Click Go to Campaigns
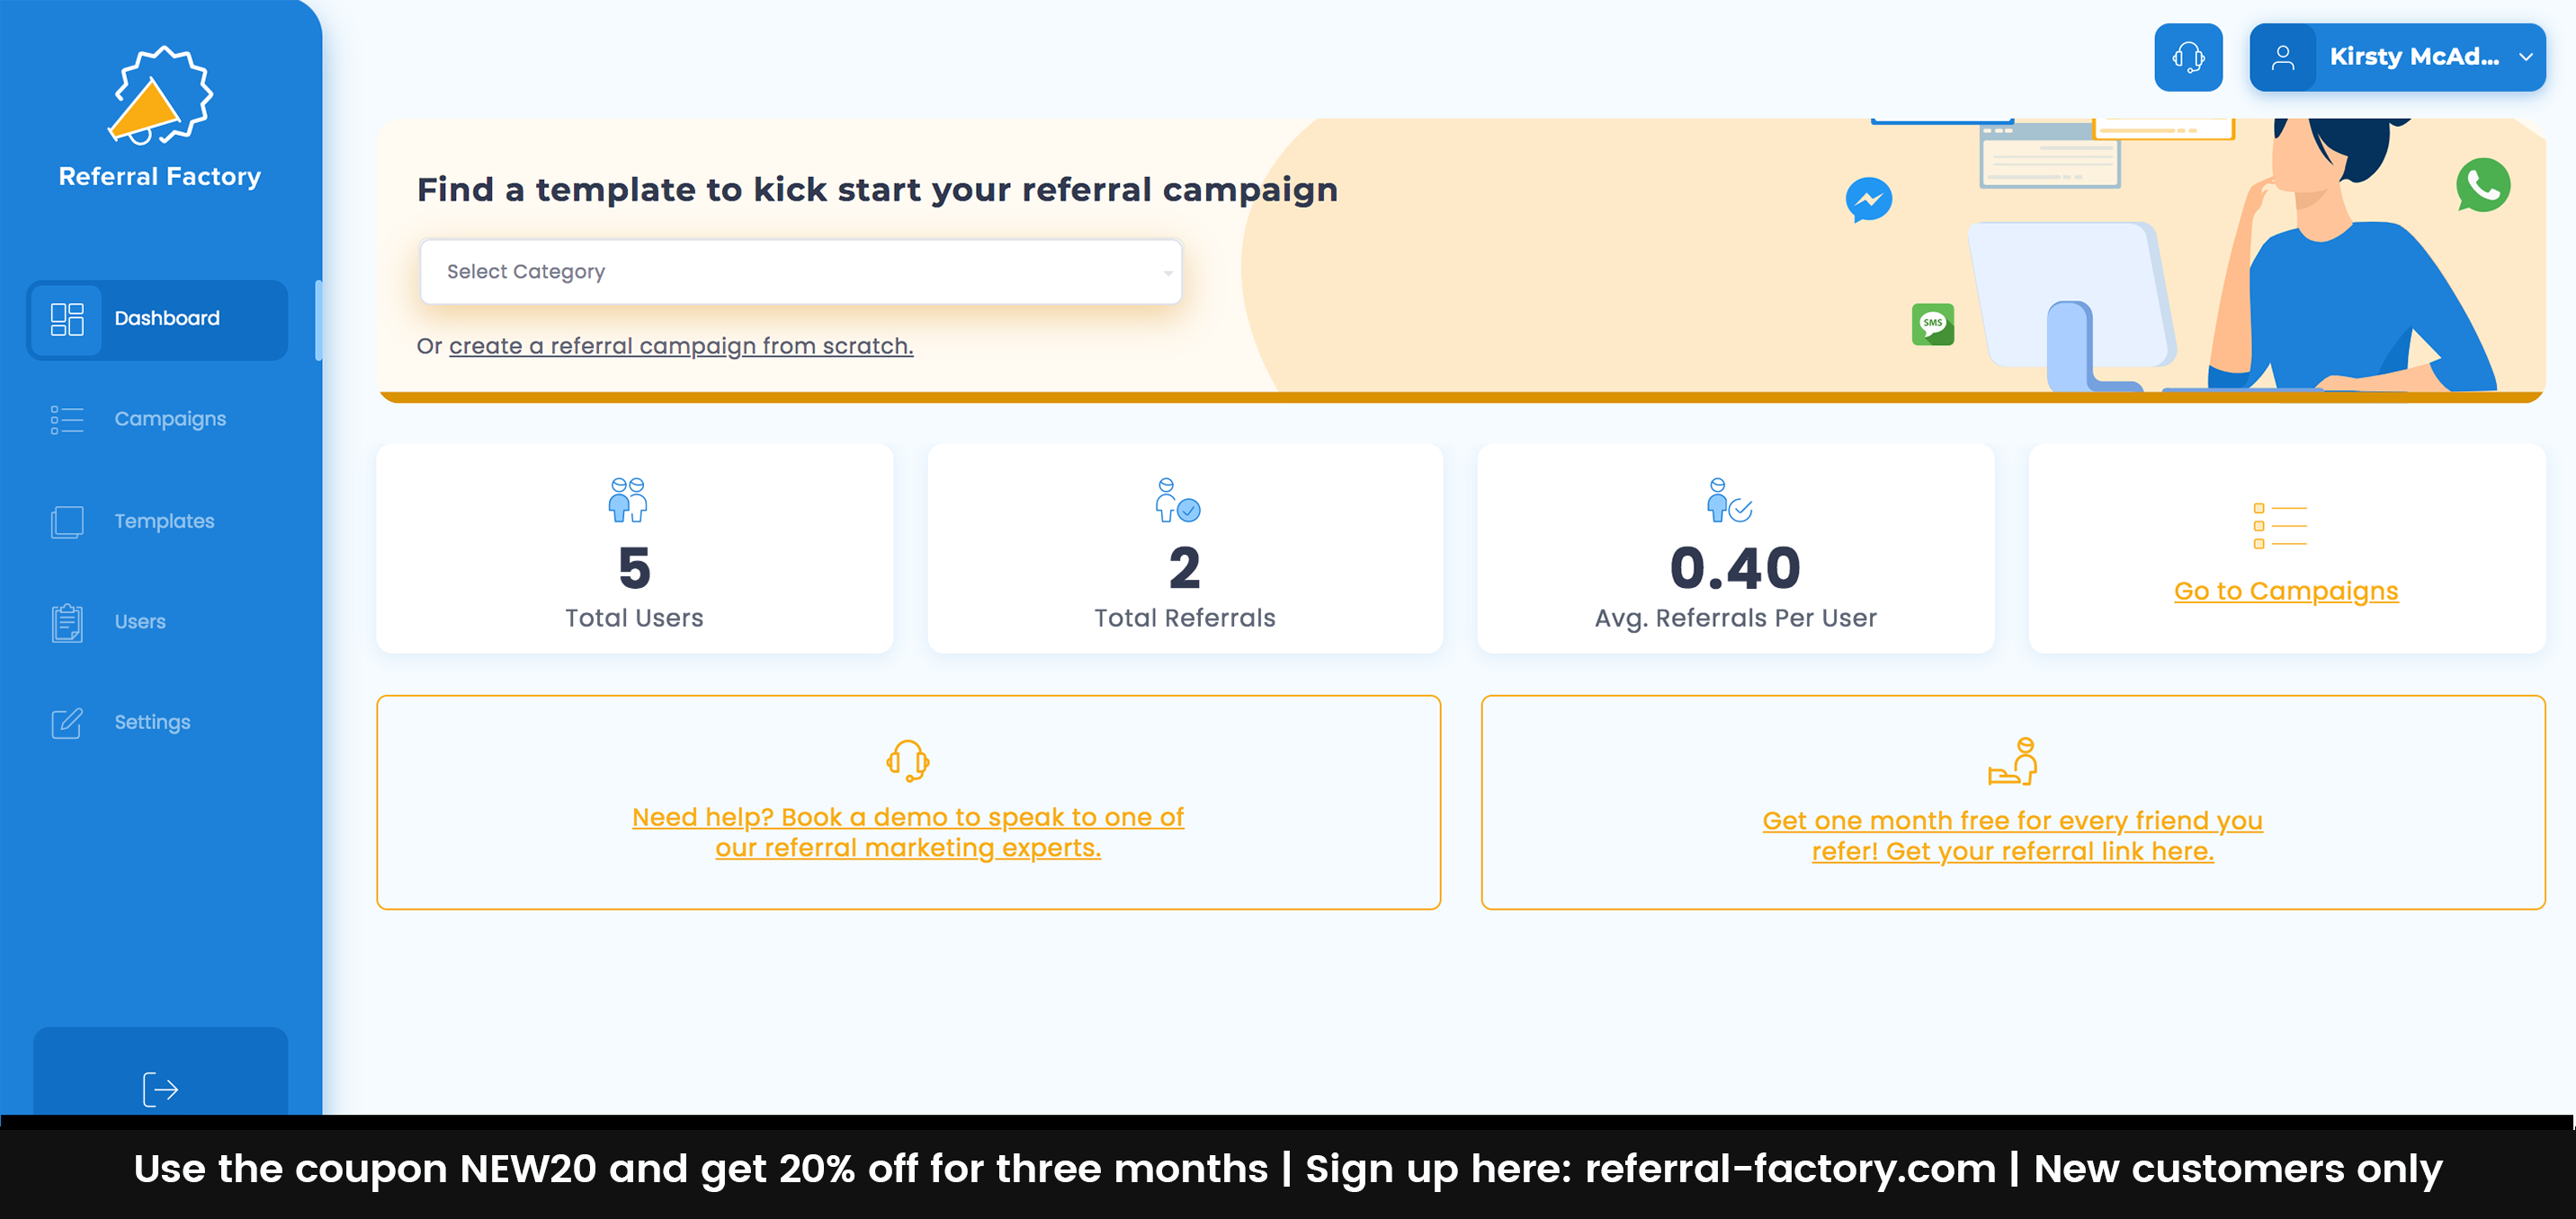Viewport: 2576px width, 1219px height. pyautogui.click(x=2286, y=591)
